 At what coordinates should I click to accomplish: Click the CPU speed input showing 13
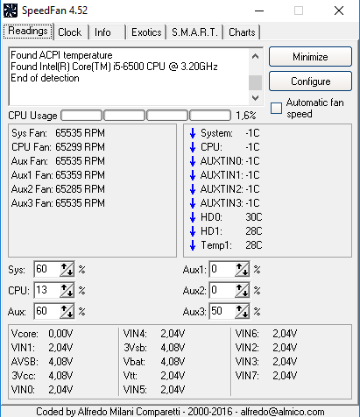47,290
